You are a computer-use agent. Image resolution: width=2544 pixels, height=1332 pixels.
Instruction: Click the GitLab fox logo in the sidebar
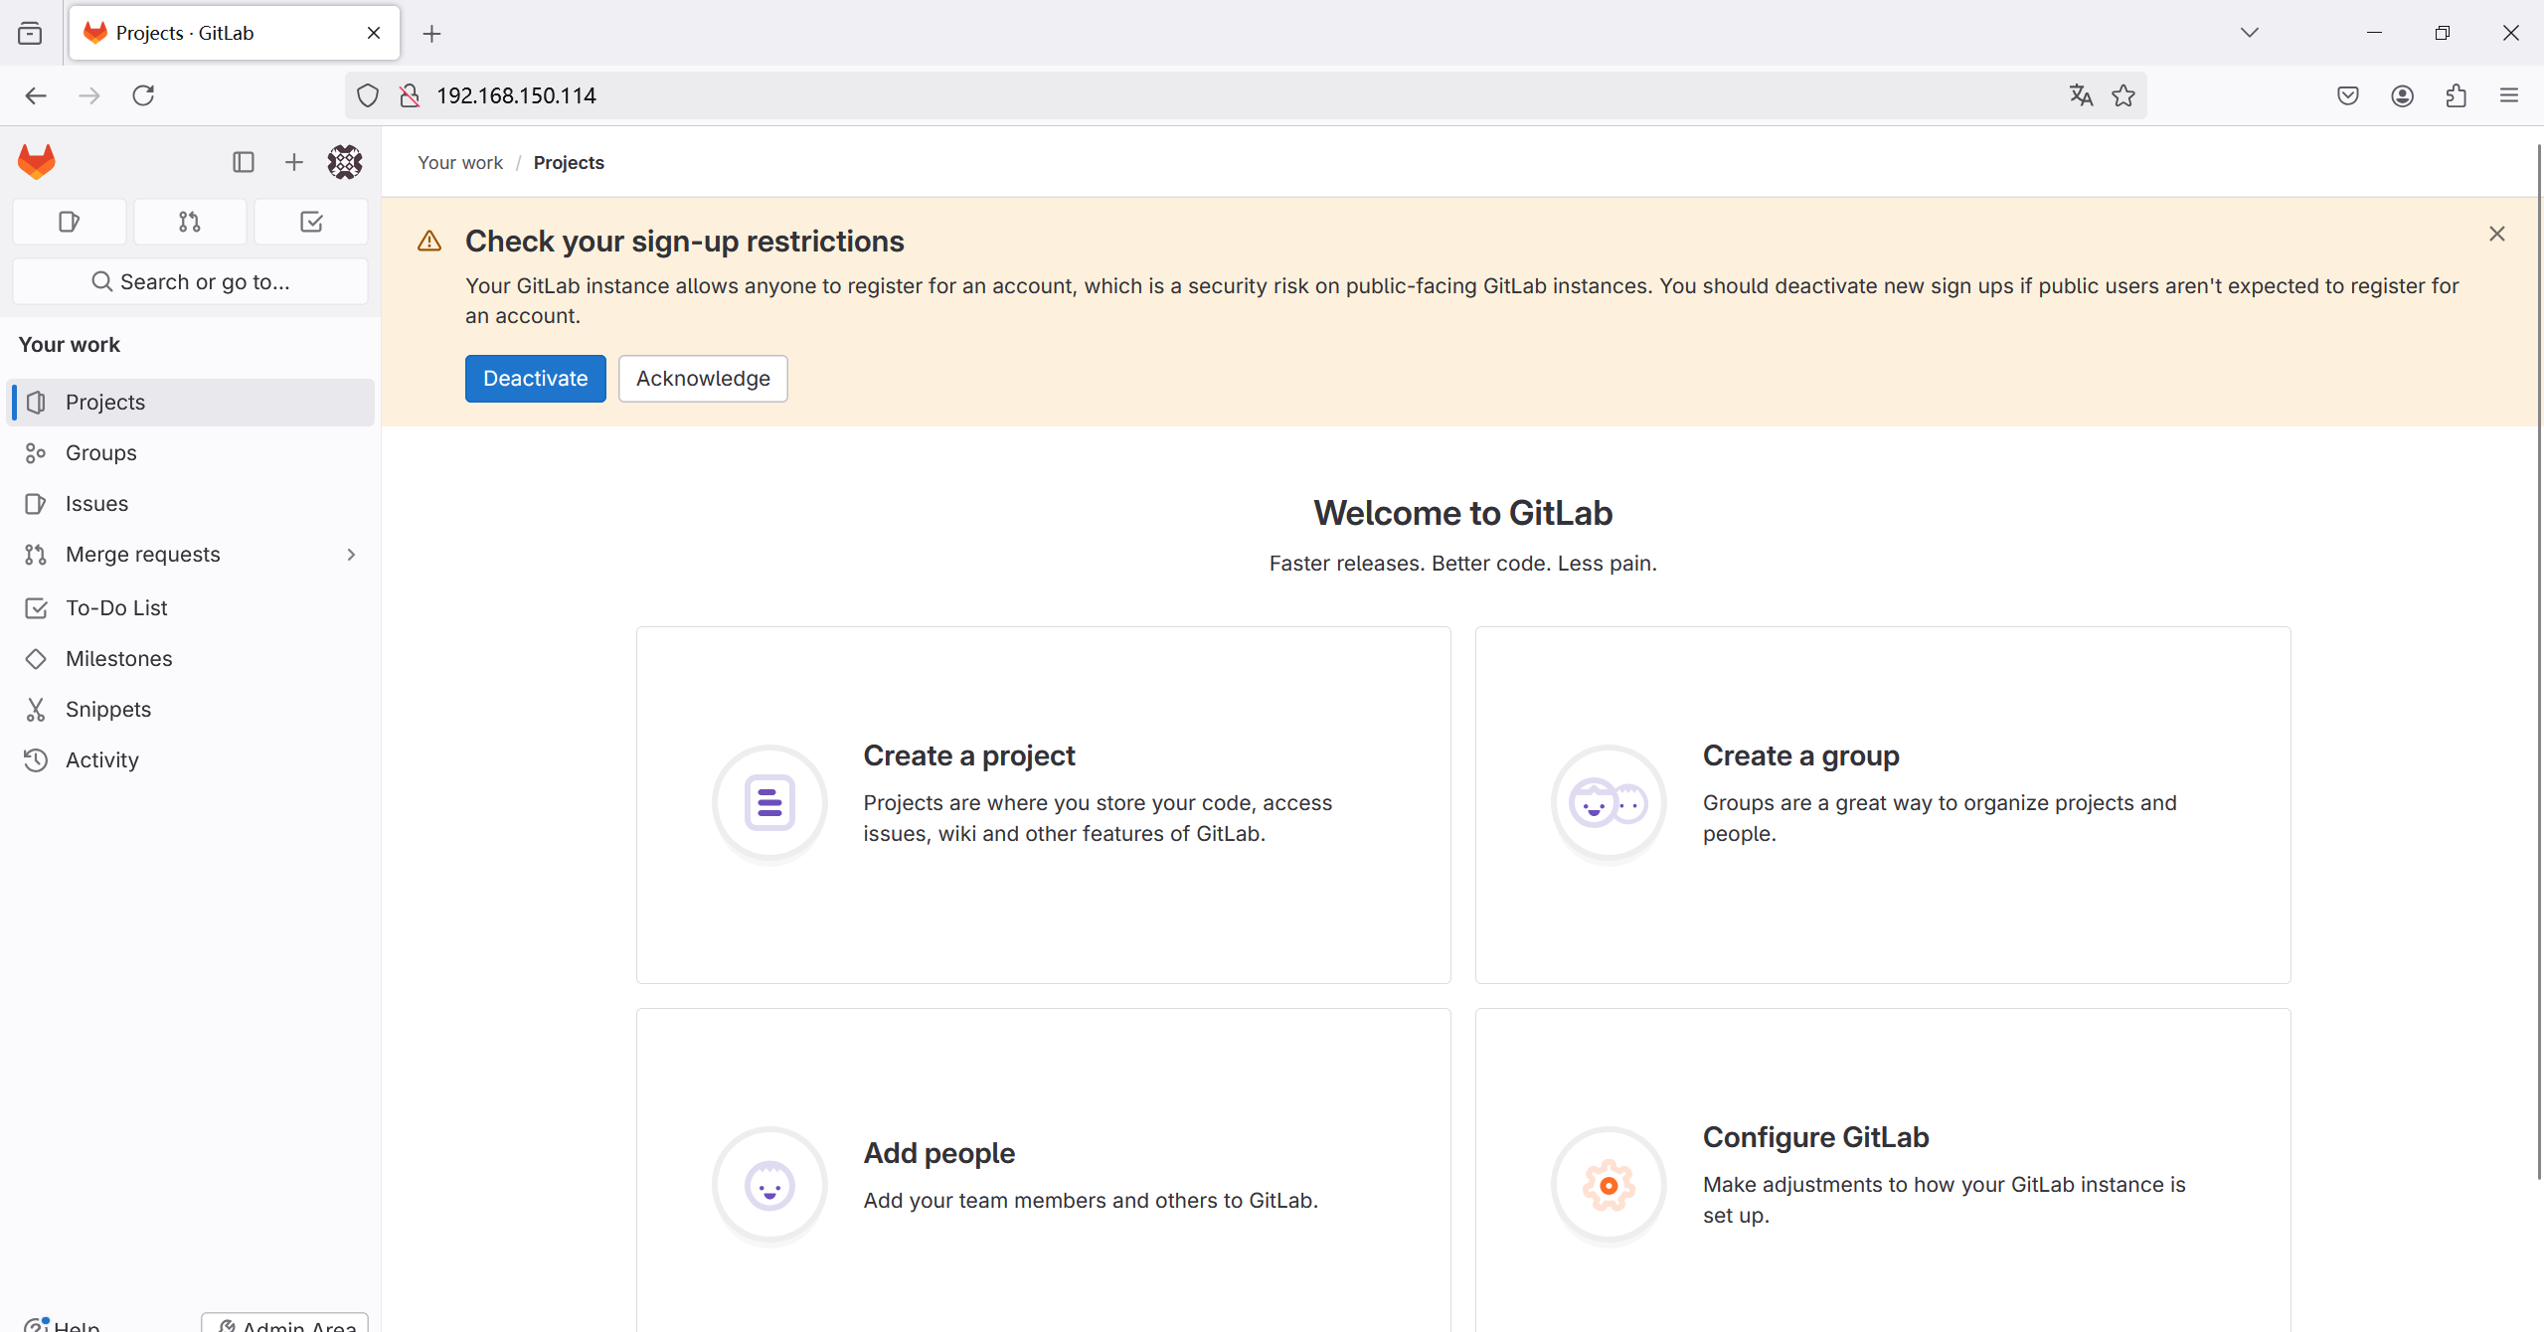click(37, 161)
